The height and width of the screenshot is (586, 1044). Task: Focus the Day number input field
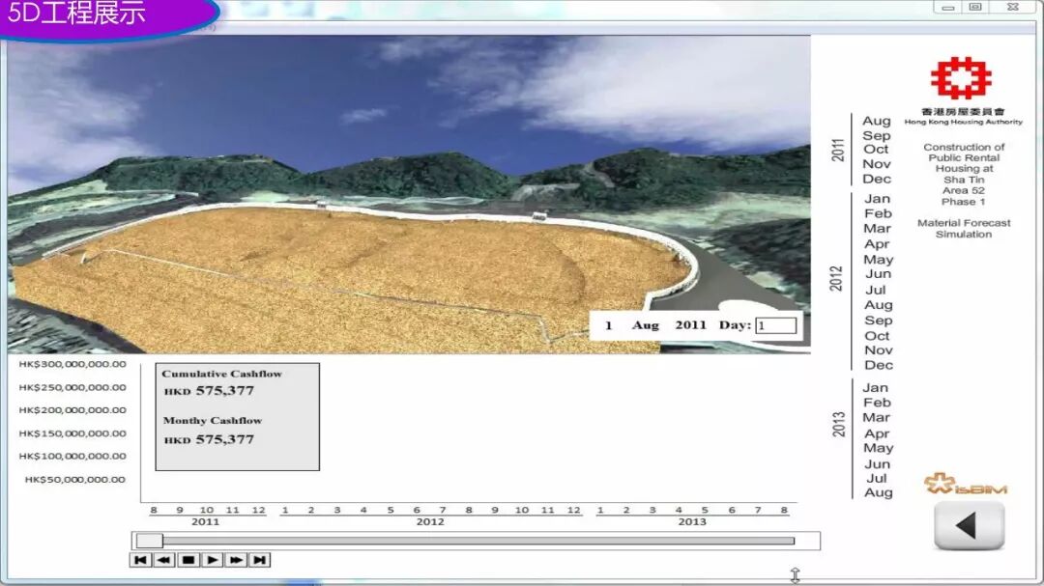775,325
